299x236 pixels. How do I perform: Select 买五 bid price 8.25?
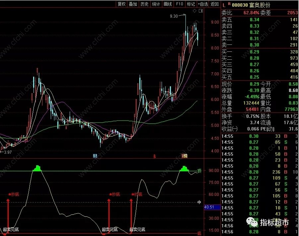[255, 77]
